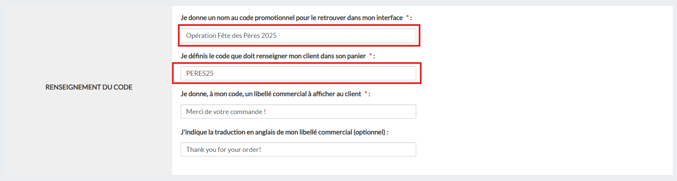Image resolution: width=677 pixels, height=181 pixels.
Task: Click the word 'order!' in the translation field
Action: (x=252, y=150)
